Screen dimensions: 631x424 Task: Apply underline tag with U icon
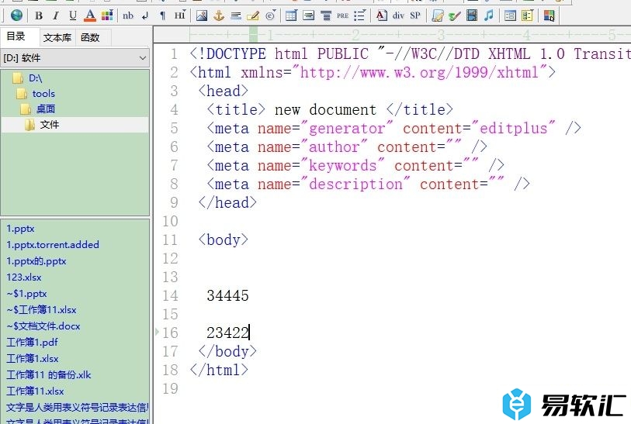click(73, 16)
